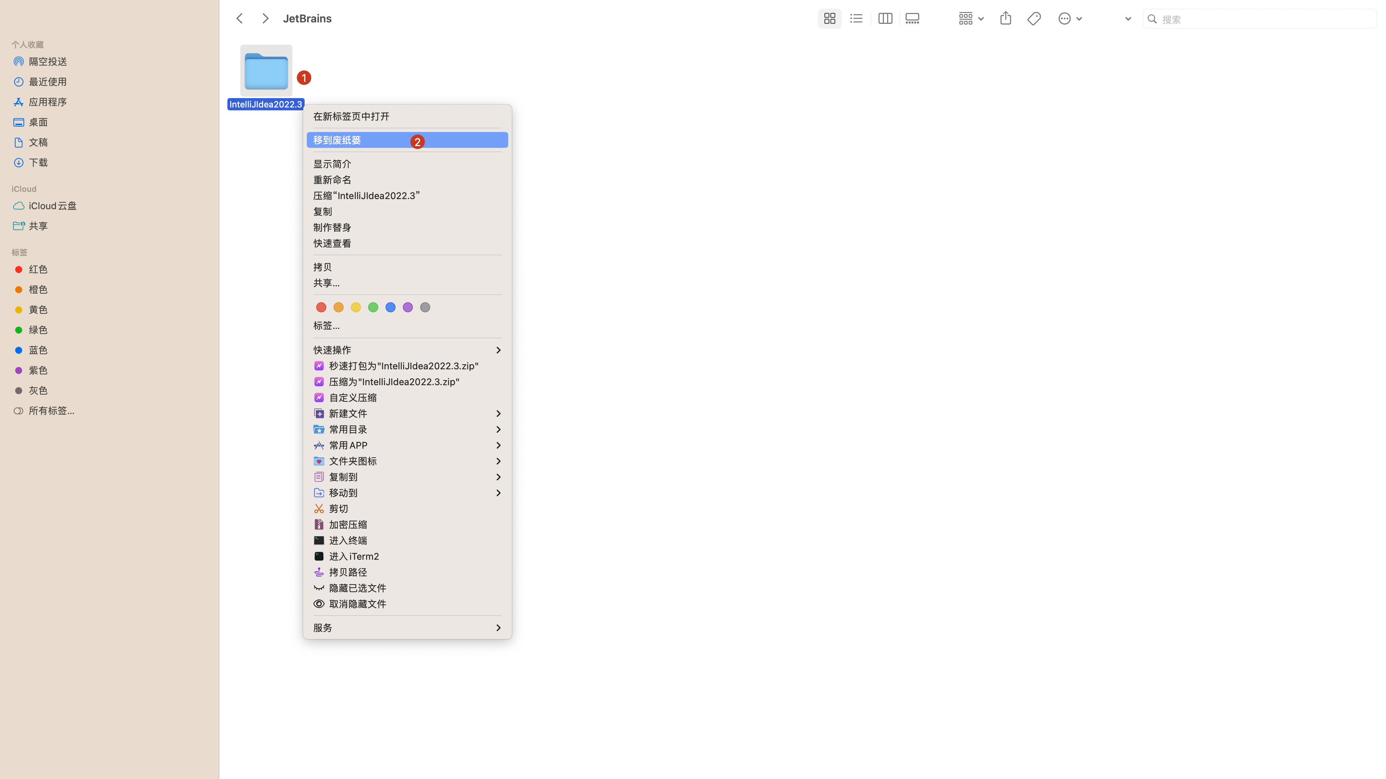Apply purple tag dot in context menu
The width and height of the screenshot is (1386, 779).
(x=408, y=308)
